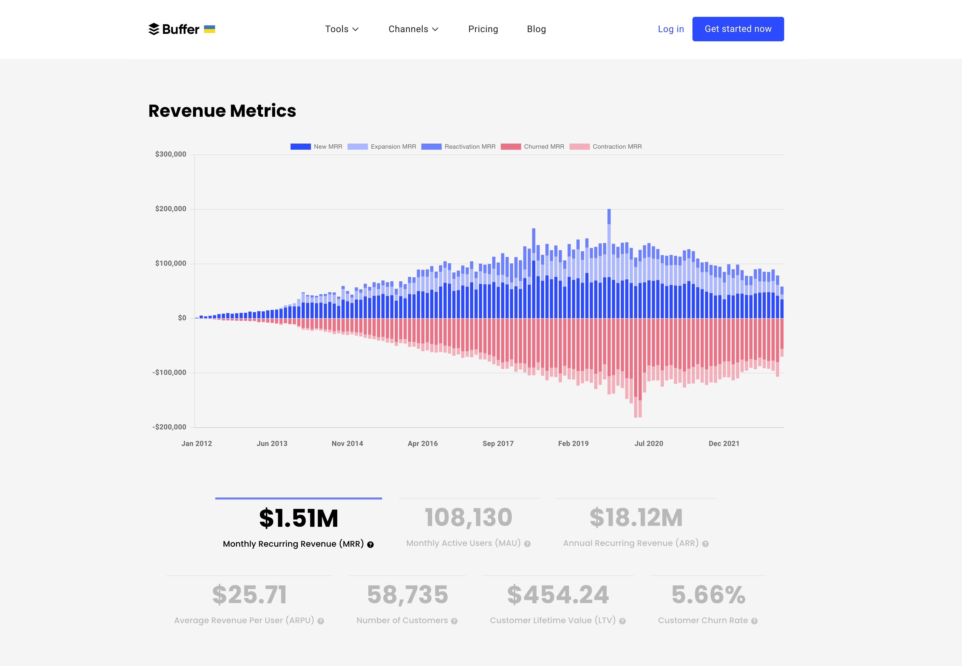Click the LTV help question mark icon

623,621
